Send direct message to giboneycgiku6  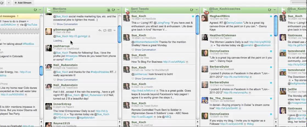point(110,31)
